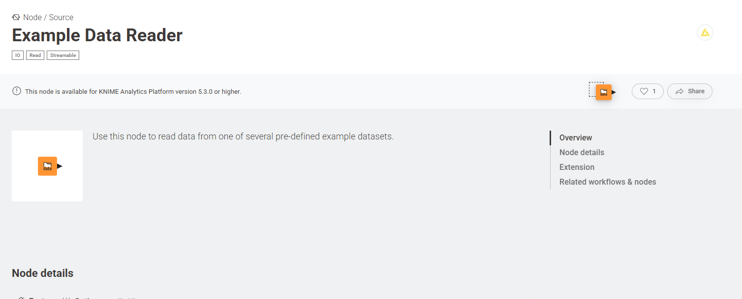Image resolution: width=742 pixels, height=299 pixels.
Task: Open Related workflows & nodes section
Action: tap(608, 182)
